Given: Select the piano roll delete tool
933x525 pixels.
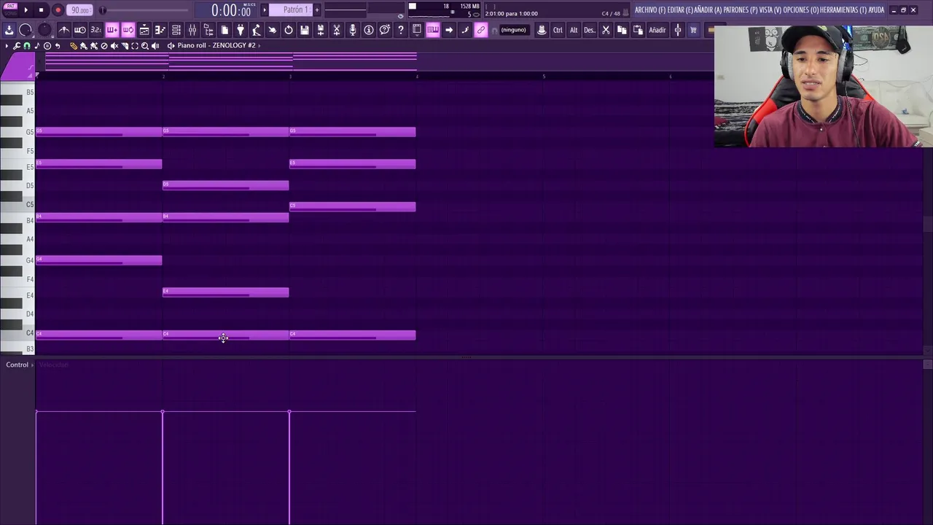Looking at the screenshot, I should (104, 46).
